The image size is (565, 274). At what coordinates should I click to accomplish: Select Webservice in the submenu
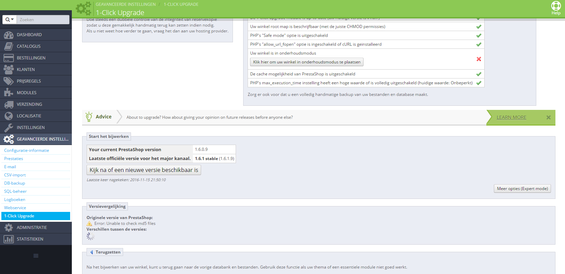pos(15,208)
